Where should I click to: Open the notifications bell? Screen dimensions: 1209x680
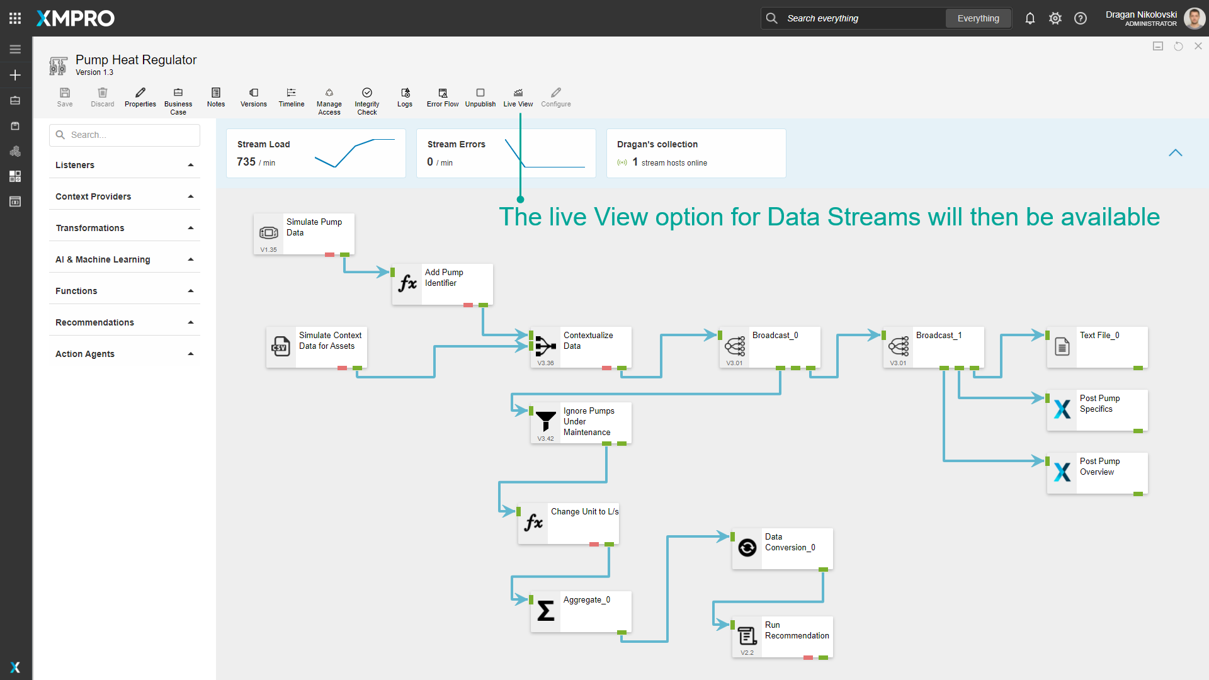(1030, 18)
